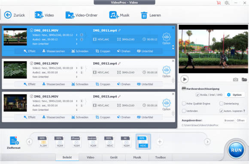Add a video with the Video icon
249x164 pixels.
[x=39, y=15]
